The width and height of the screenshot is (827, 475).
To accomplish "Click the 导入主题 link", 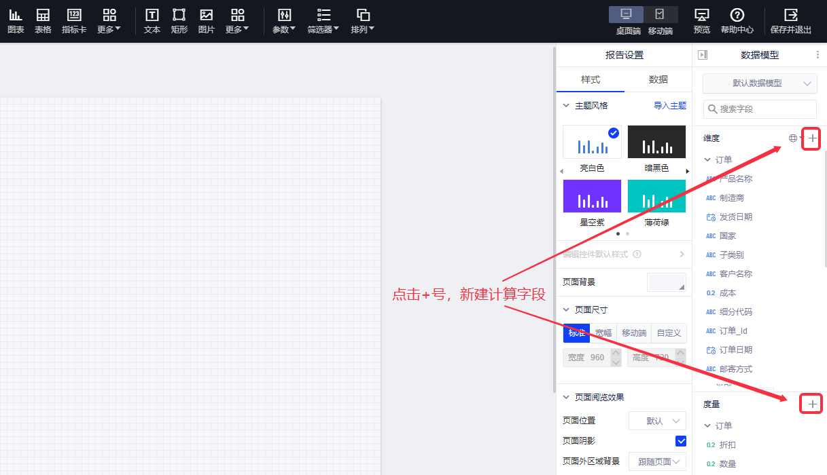I will coord(669,106).
